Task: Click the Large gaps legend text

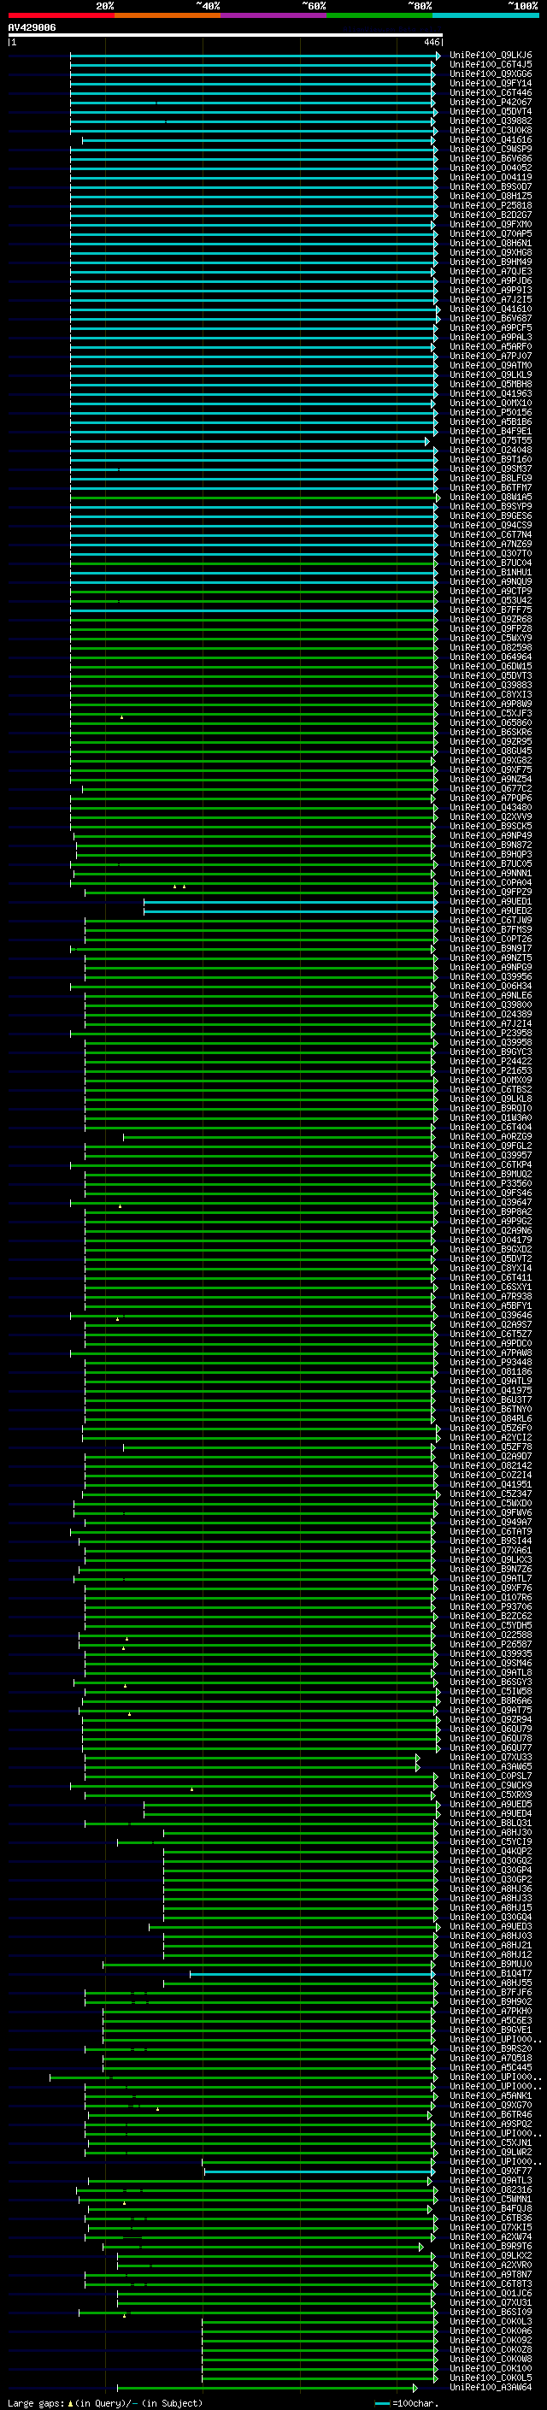Action: point(105,2402)
